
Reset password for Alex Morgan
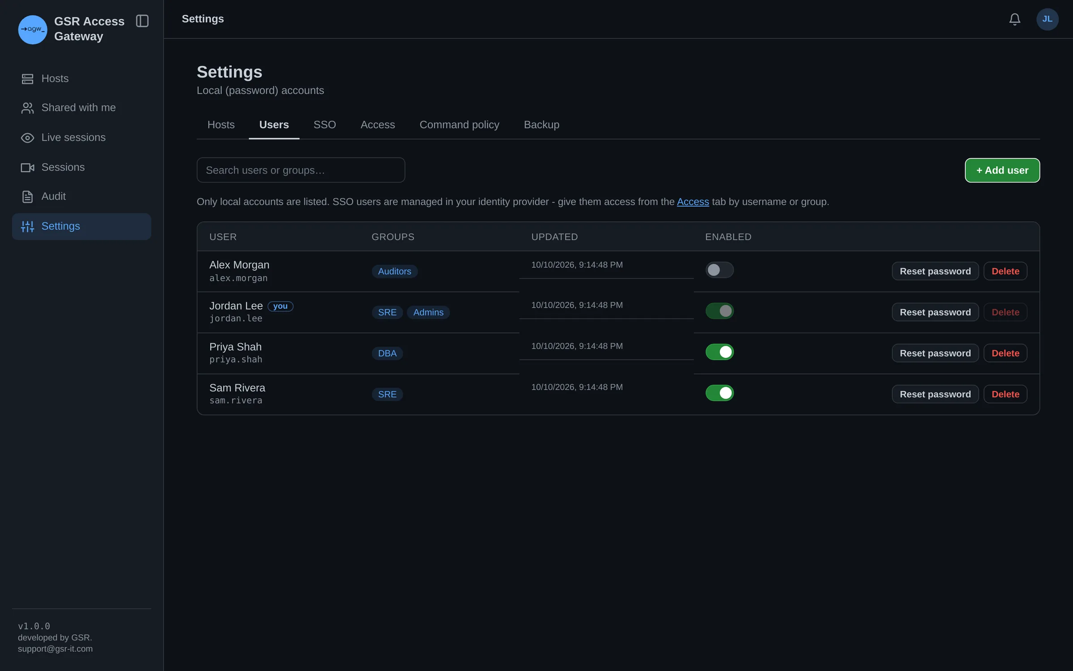point(935,271)
